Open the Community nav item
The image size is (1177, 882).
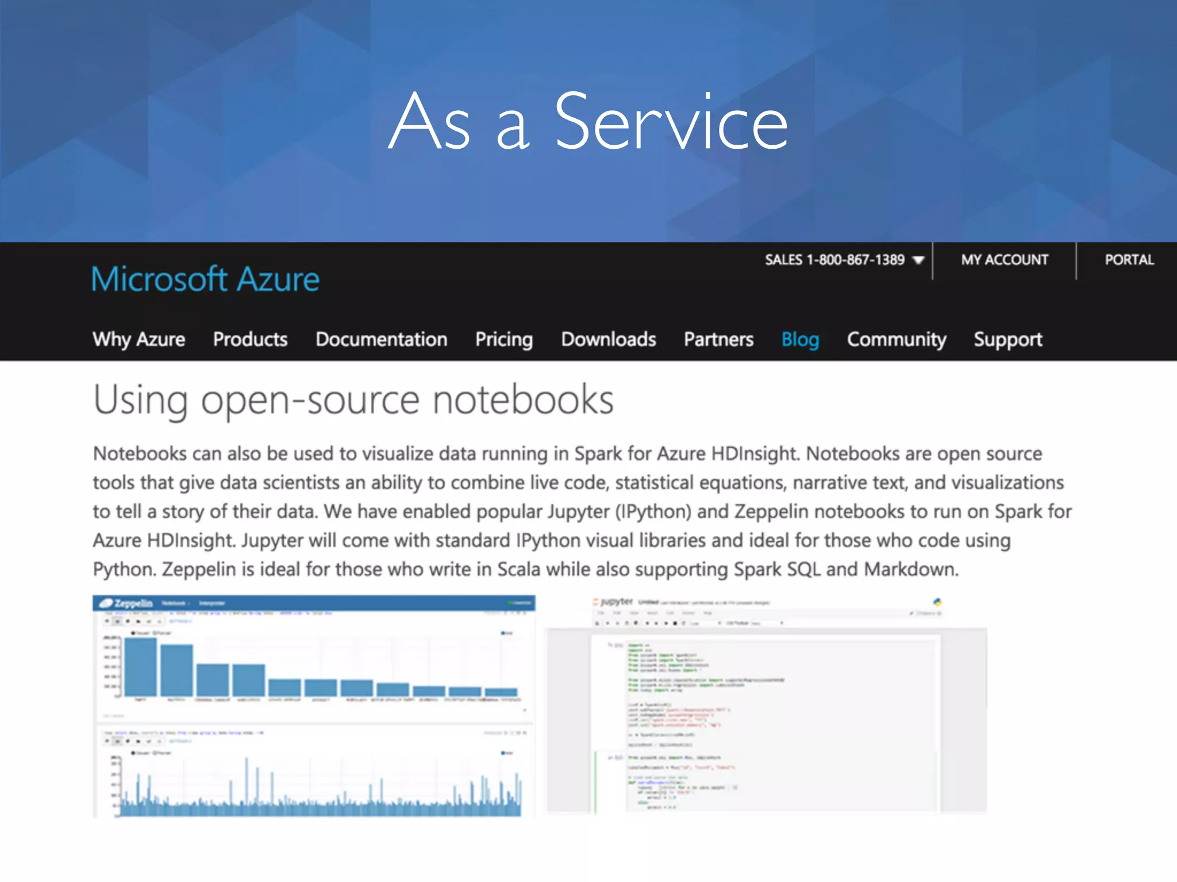tap(896, 339)
